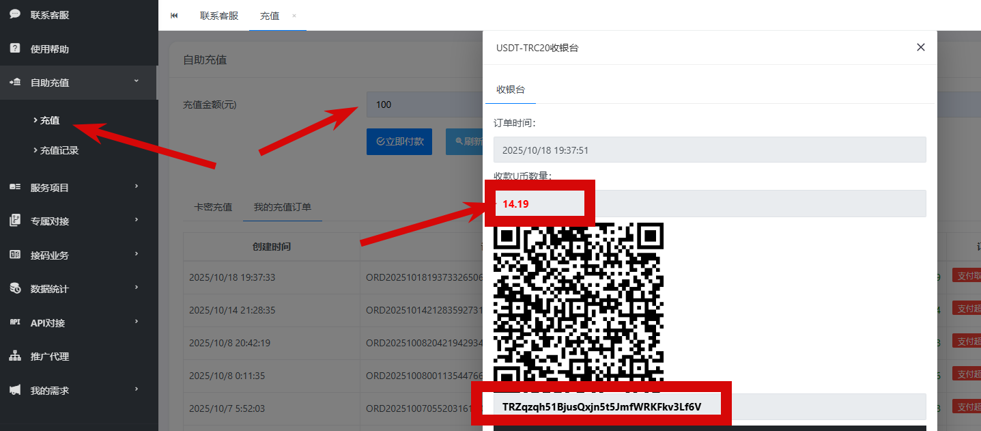The height and width of the screenshot is (431, 981).
Task: Click the partially hidden 刷新 button
Action: pyautogui.click(x=464, y=141)
